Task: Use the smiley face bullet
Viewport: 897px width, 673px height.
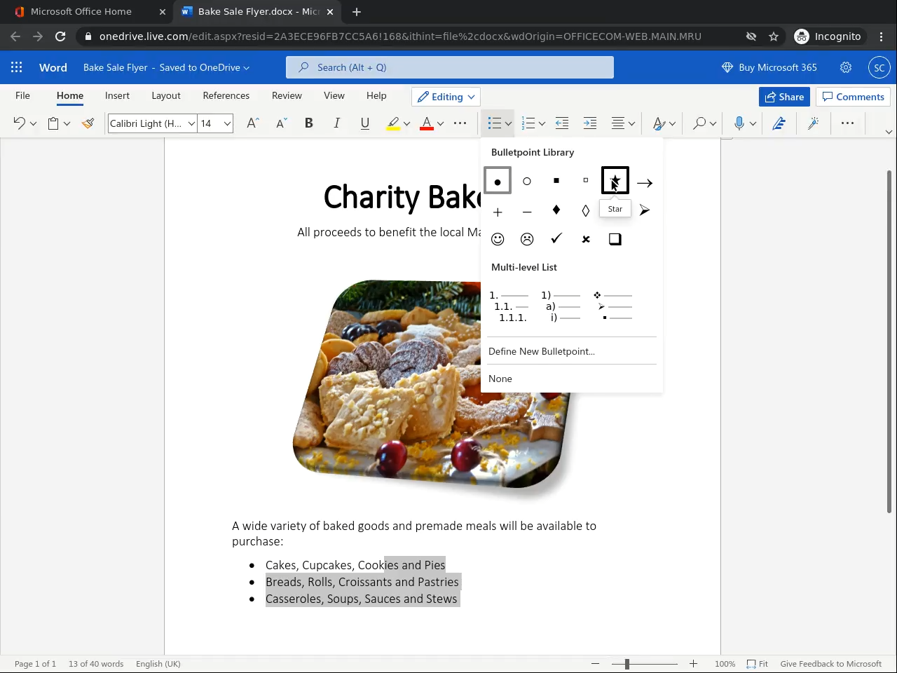Action: pyautogui.click(x=498, y=239)
